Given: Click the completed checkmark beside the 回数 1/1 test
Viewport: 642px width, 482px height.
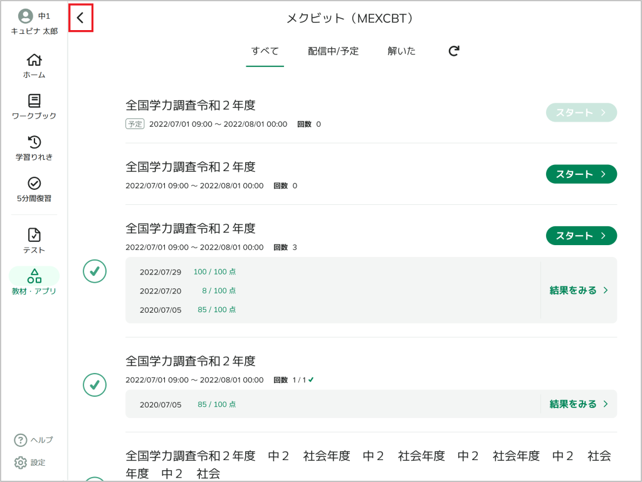Looking at the screenshot, I should (x=95, y=385).
